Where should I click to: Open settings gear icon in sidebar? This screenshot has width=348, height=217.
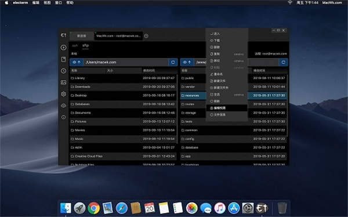tap(63, 94)
